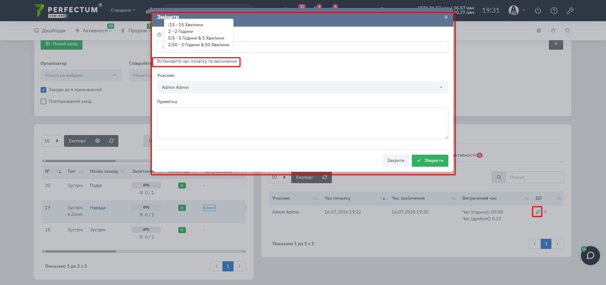Click 'Встановити час початку та закінчення' link
Image resolution: width=606 pixels, height=285 pixels.
click(197, 61)
